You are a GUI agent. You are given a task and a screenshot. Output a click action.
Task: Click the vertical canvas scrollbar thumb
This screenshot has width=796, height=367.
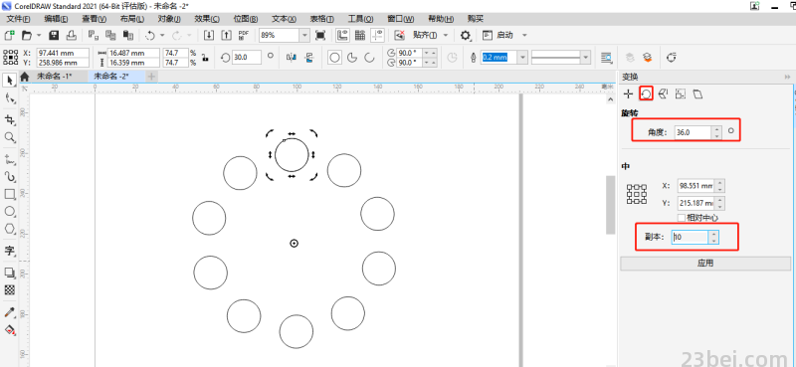coord(611,205)
